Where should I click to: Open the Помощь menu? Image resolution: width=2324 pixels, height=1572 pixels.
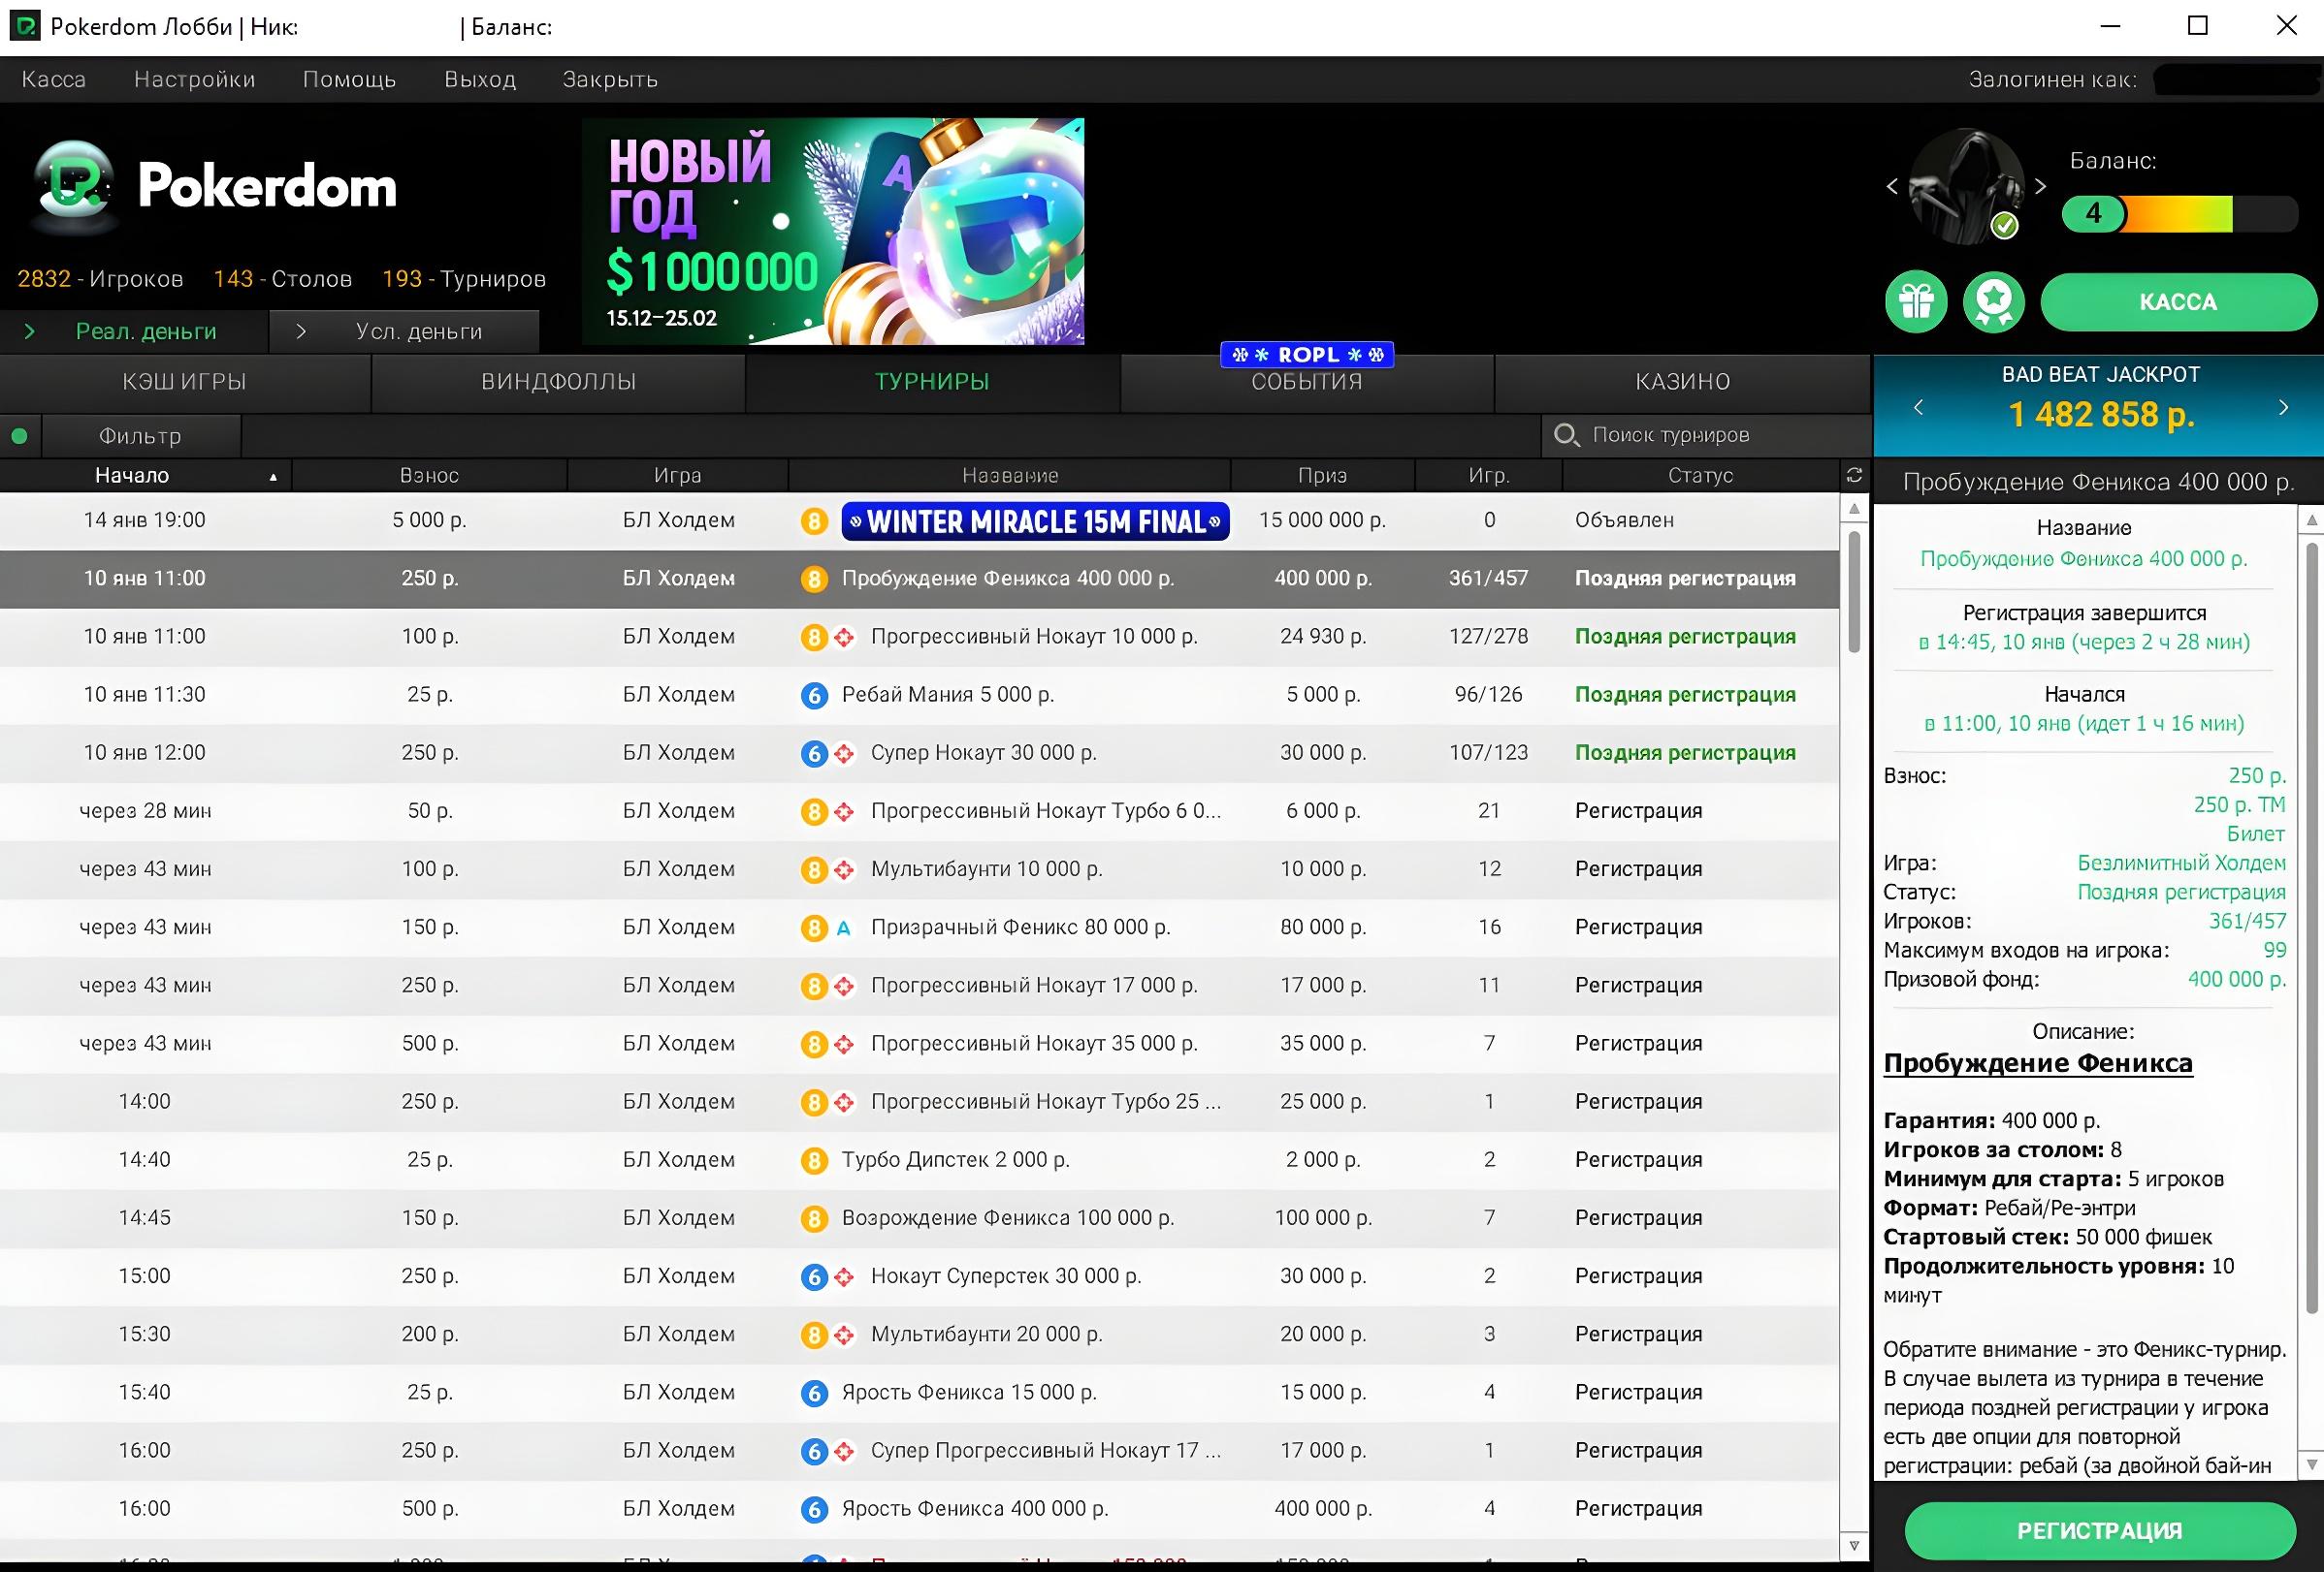pyautogui.click(x=349, y=79)
